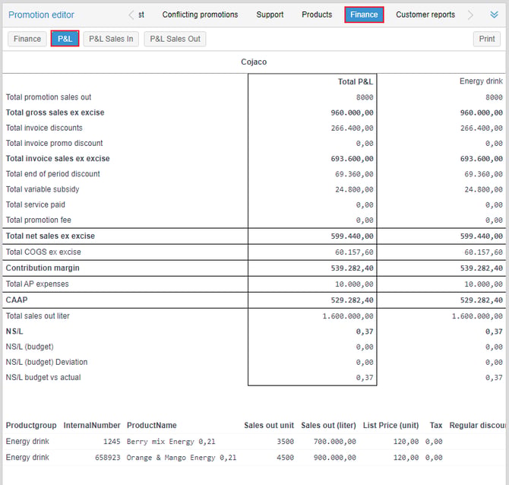Open the Products tab
The height and width of the screenshot is (485, 509).
pos(317,14)
